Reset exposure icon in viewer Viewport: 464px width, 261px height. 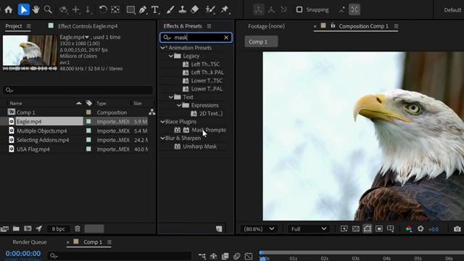click(x=420, y=229)
